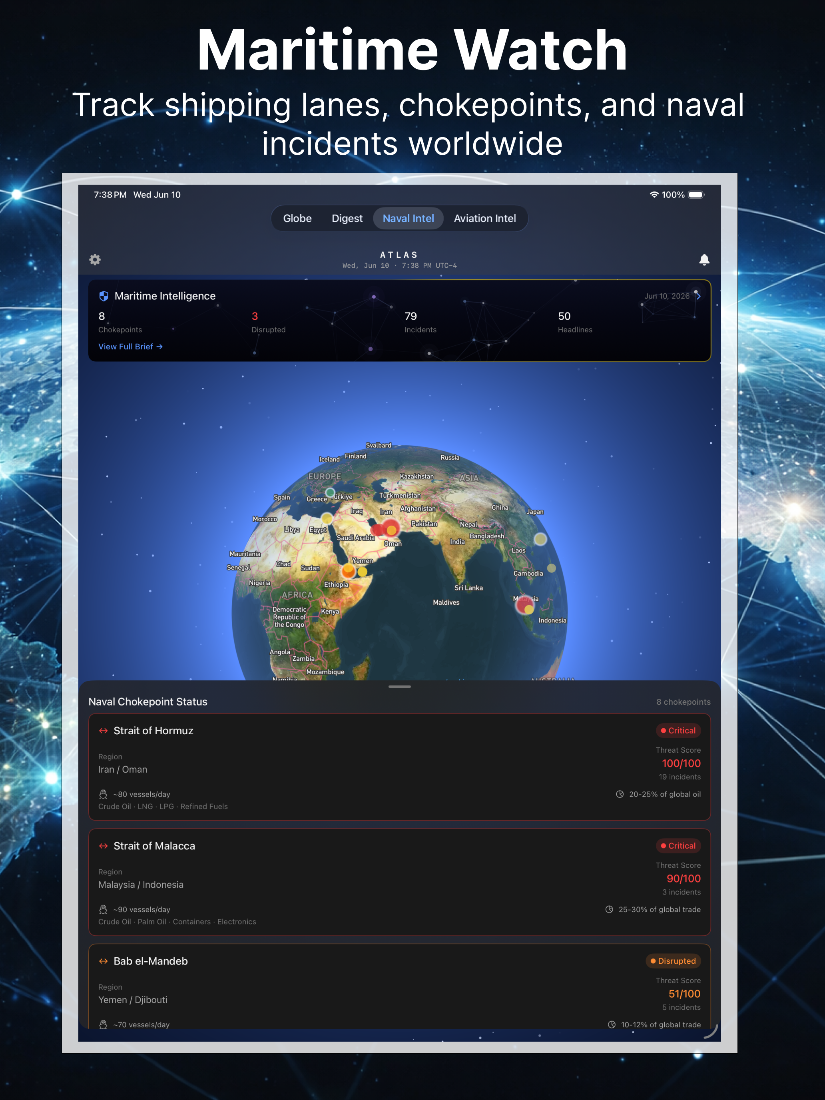The image size is (825, 1100).
Task: Tap the vessel icon next to ~80 vessels/day
Action: click(103, 794)
